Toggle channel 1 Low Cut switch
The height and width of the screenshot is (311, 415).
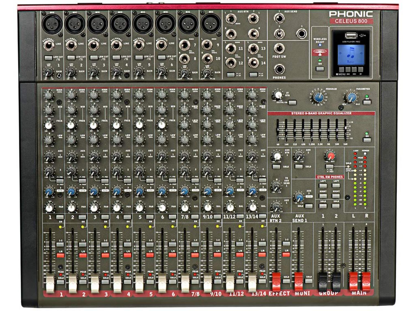pos(48,58)
